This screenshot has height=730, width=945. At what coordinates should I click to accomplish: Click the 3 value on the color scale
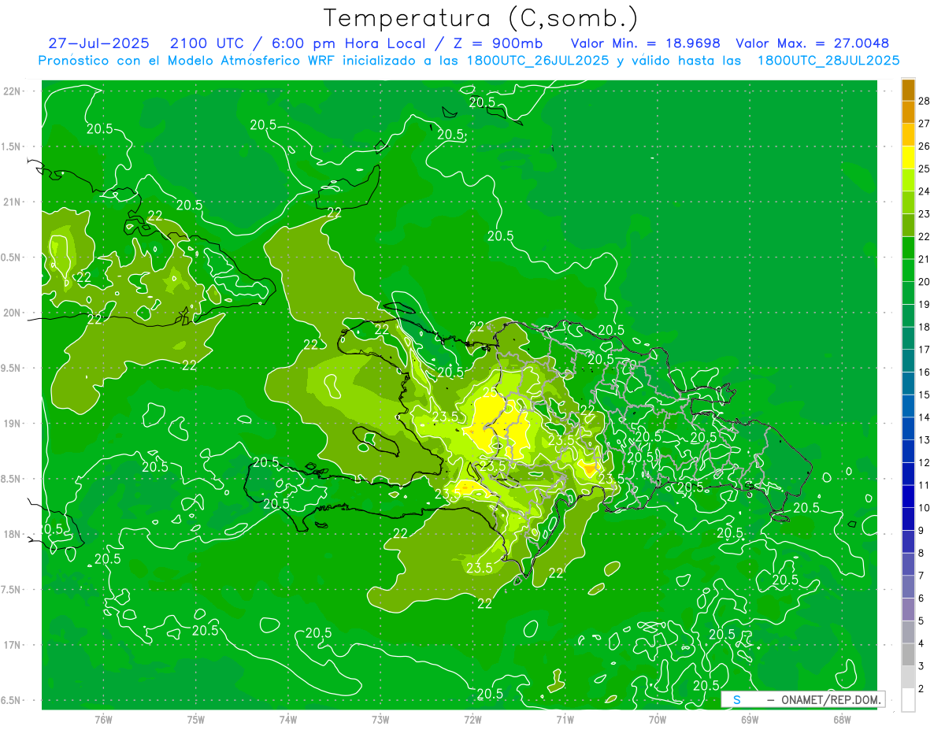point(921,667)
